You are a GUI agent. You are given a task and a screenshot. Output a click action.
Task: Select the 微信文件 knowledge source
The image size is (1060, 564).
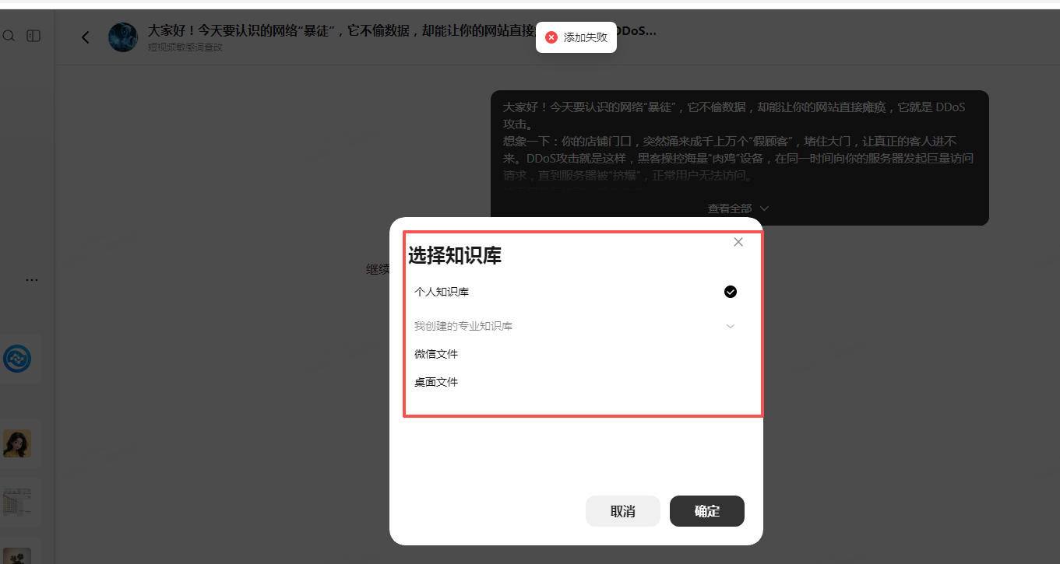tap(437, 354)
